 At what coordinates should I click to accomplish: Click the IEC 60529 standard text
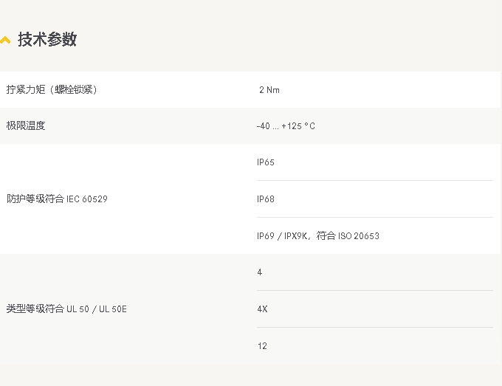coord(87,199)
